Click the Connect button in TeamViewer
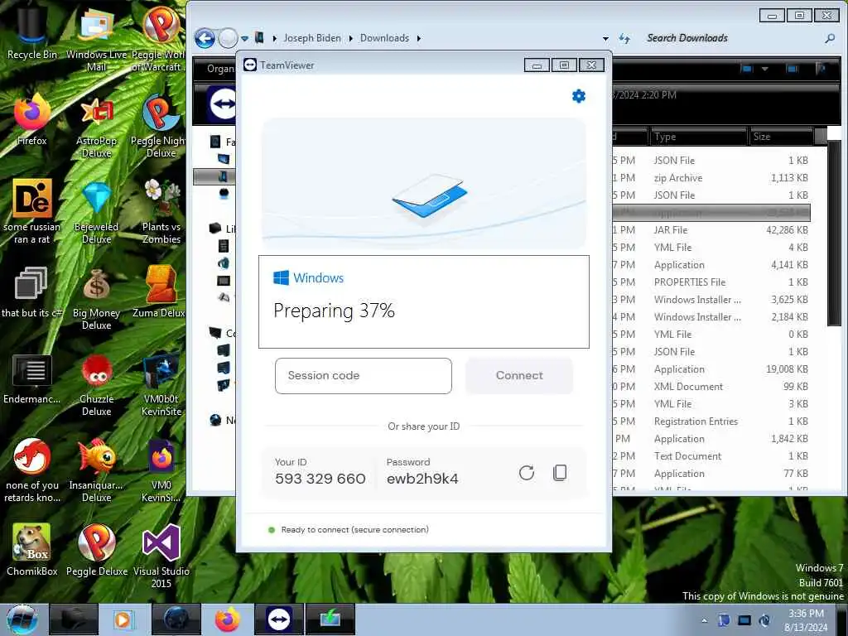This screenshot has width=848, height=636. click(x=519, y=376)
